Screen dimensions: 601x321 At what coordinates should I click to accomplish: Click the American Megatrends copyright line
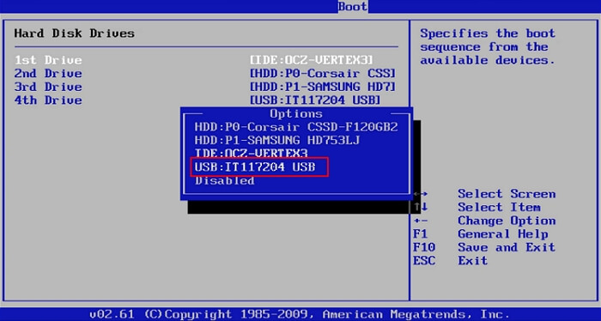click(300, 314)
